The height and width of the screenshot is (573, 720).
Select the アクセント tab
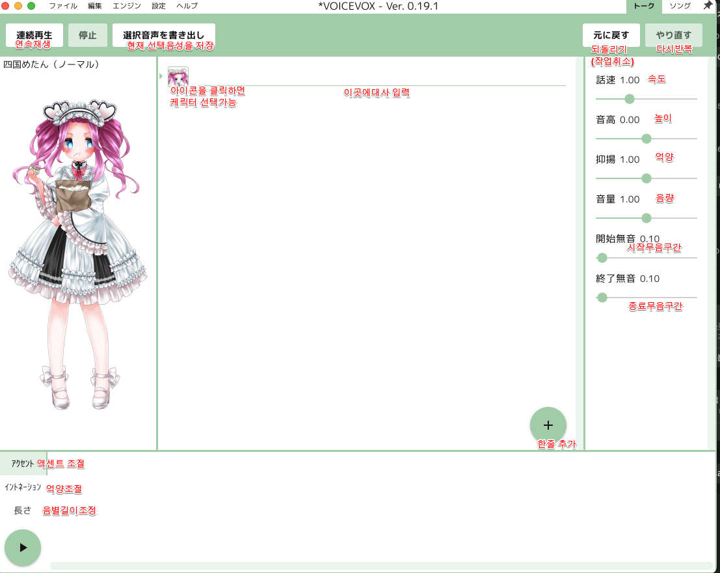23,464
